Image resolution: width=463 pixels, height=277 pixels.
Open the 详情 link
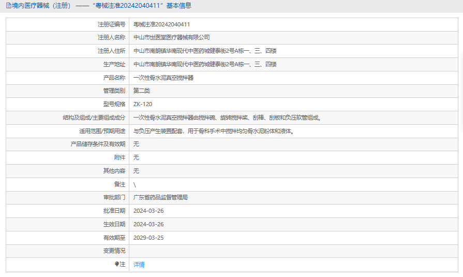139,265
